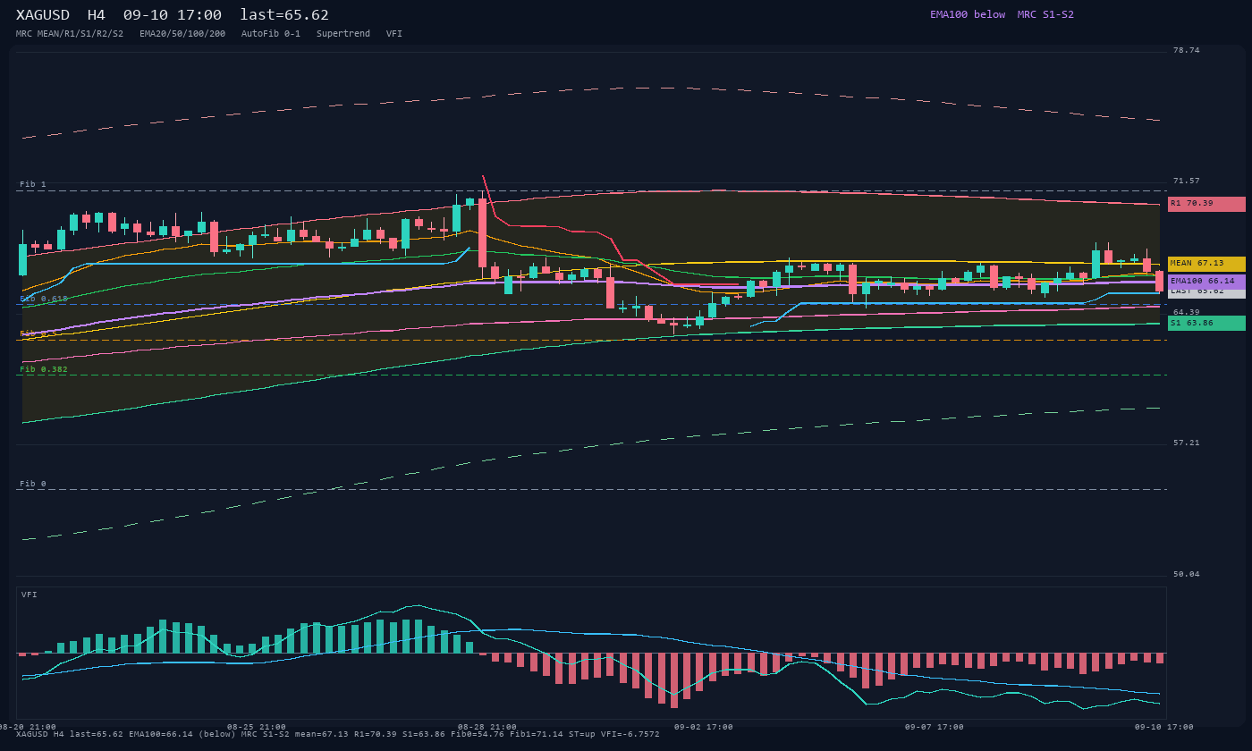Click the R1 70.39 price tag
This screenshot has width=1252, height=751.
point(1206,204)
